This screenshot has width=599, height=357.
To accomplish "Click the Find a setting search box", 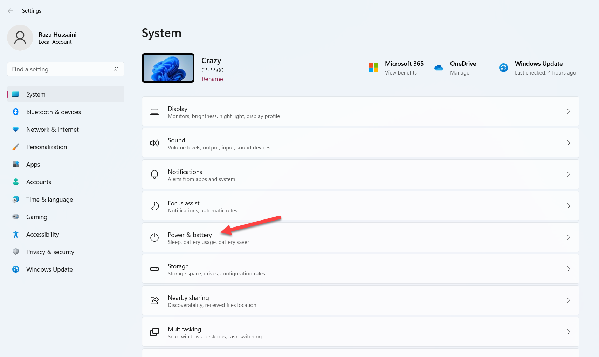I will [61, 69].
